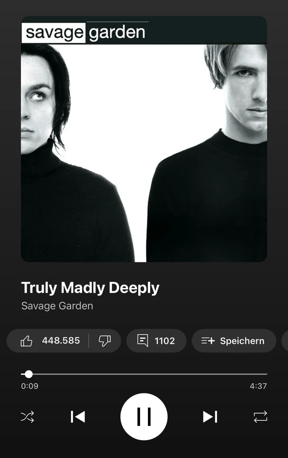
Task: Tap the Savage Garden album cover
Action: tap(144, 139)
